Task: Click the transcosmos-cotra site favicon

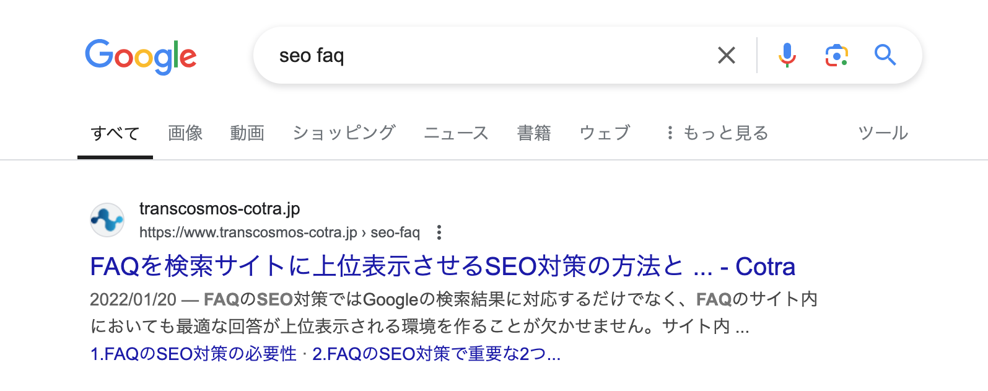Action: 107,220
